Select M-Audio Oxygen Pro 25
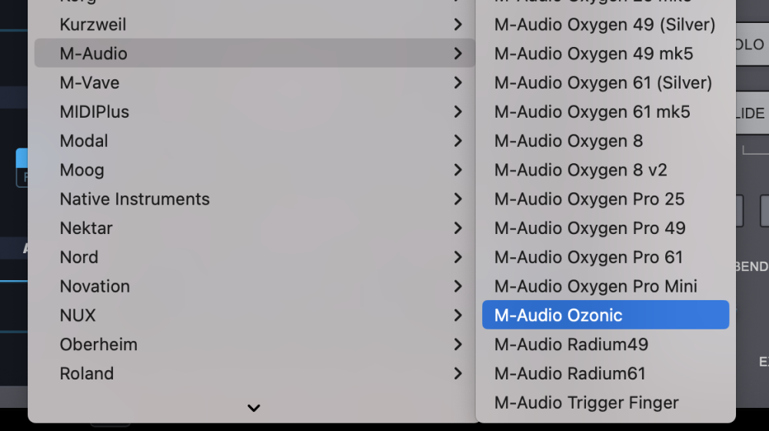Viewport: 769px width, 431px height. 589,199
